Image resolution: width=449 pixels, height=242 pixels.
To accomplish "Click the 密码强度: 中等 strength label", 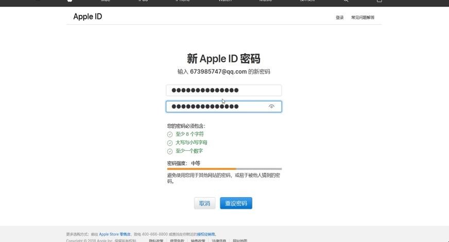I will pyautogui.click(x=183, y=163).
